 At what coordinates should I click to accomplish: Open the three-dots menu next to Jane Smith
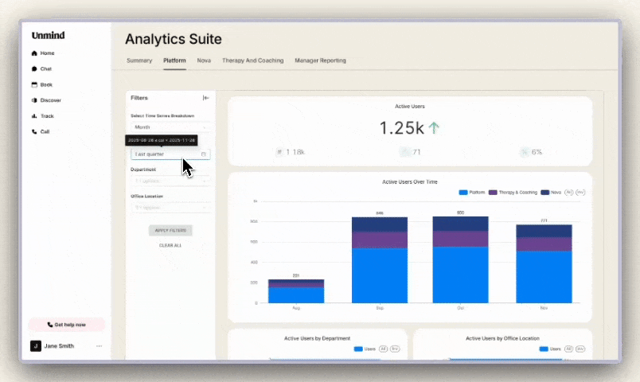(x=99, y=346)
